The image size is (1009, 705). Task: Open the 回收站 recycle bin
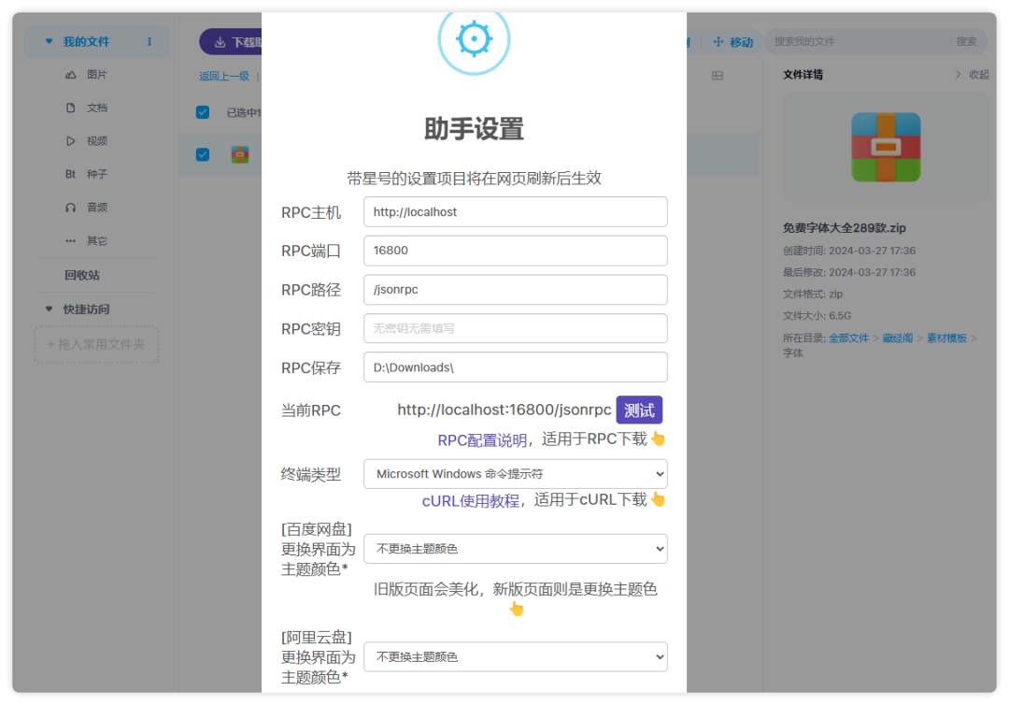pos(82,276)
